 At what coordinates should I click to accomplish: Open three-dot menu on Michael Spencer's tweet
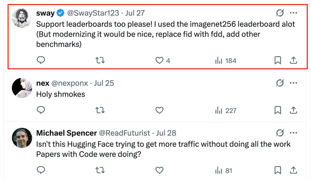(x=293, y=133)
